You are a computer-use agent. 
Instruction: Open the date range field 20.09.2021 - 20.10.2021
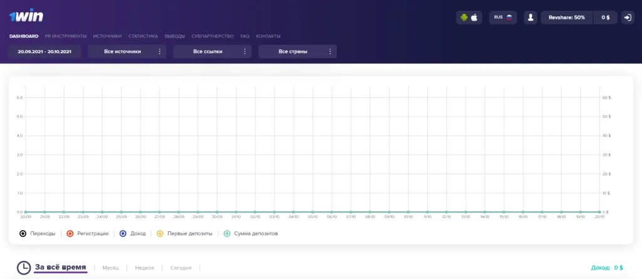45,51
